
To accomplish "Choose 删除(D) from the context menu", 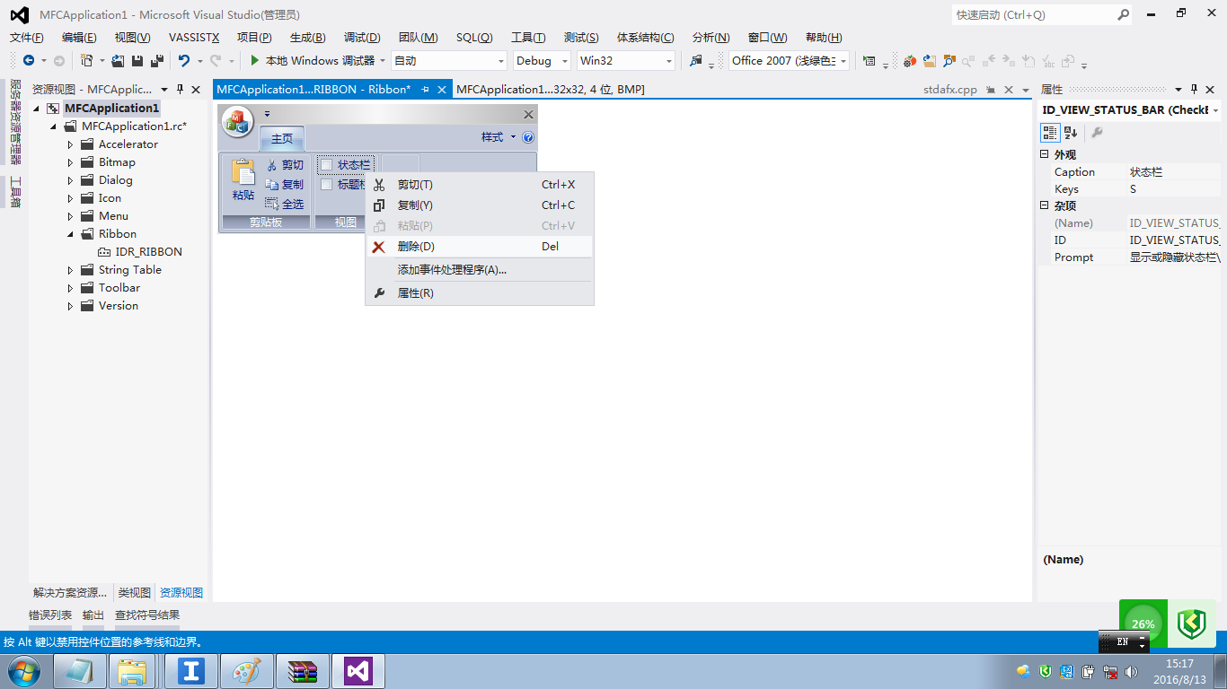I will (x=480, y=247).
